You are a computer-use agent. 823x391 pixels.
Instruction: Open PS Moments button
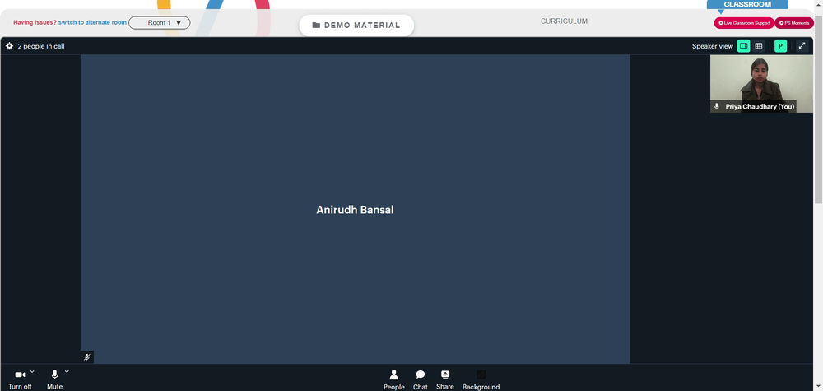(794, 23)
